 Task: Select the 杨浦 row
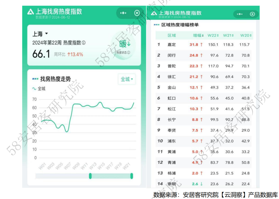[203, 173]
